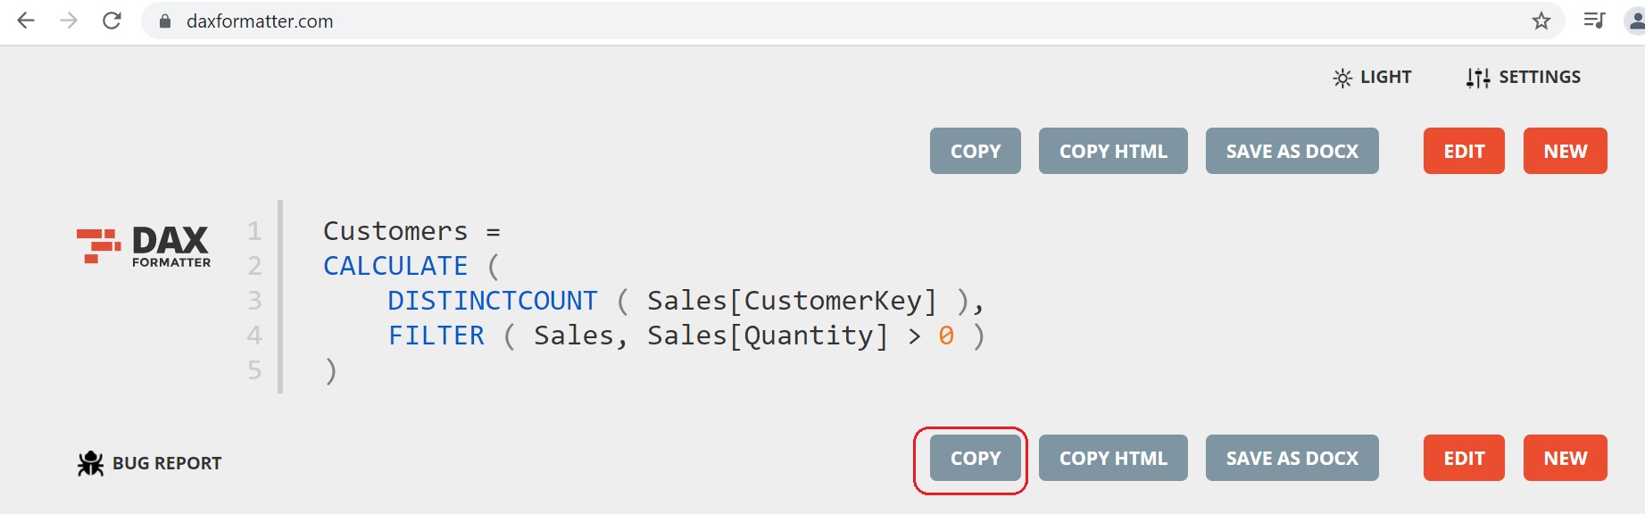Click the DAX Formatter logo
Screen dimensions: 1645x522
144,245
